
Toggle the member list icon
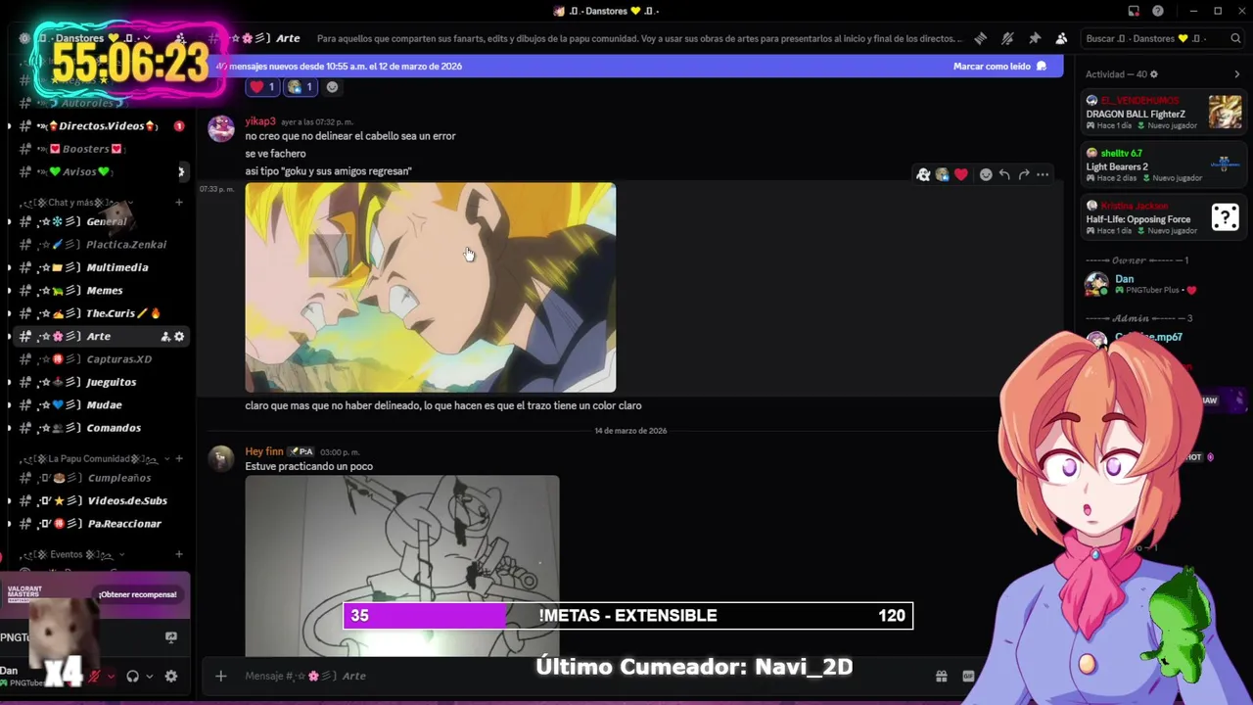(x=1061, y=38)
